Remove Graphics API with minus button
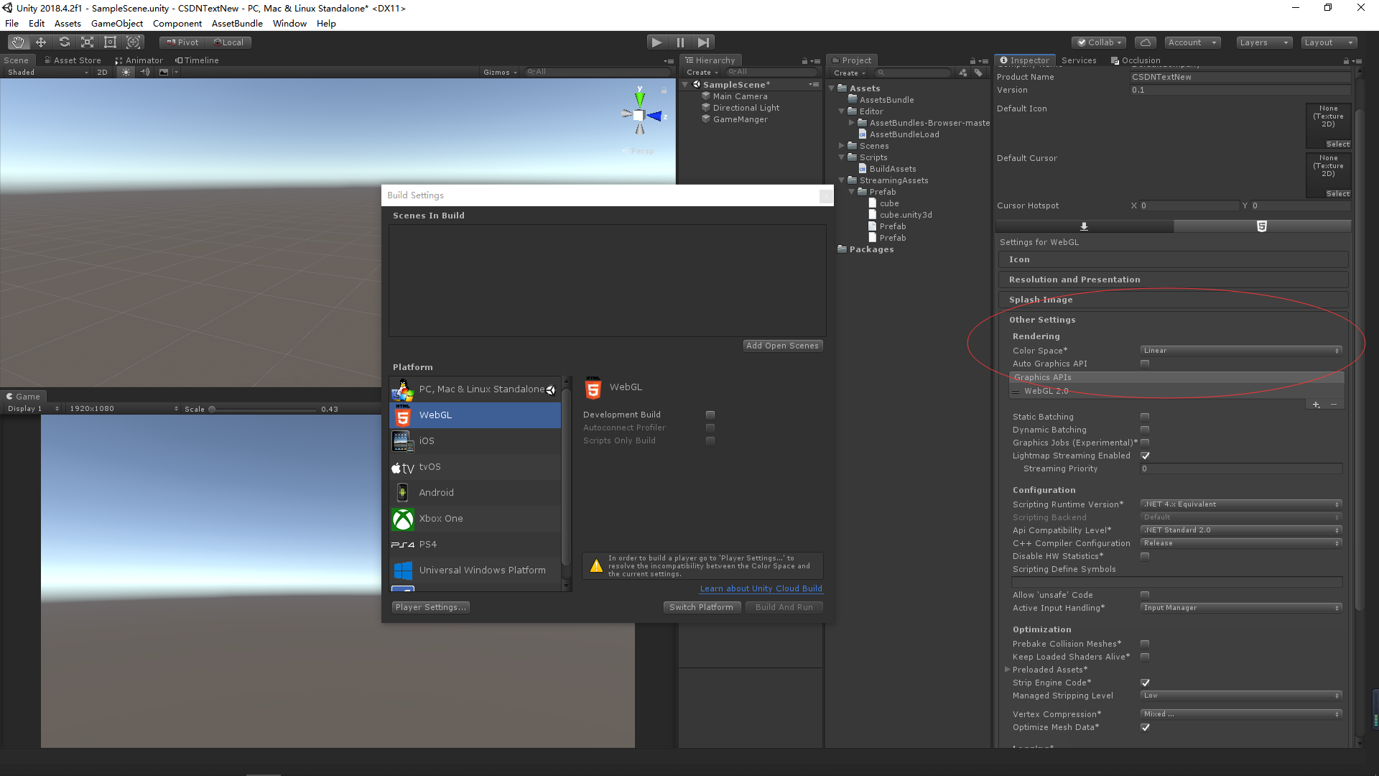 pyautogui.click(x=1334, y=405)
